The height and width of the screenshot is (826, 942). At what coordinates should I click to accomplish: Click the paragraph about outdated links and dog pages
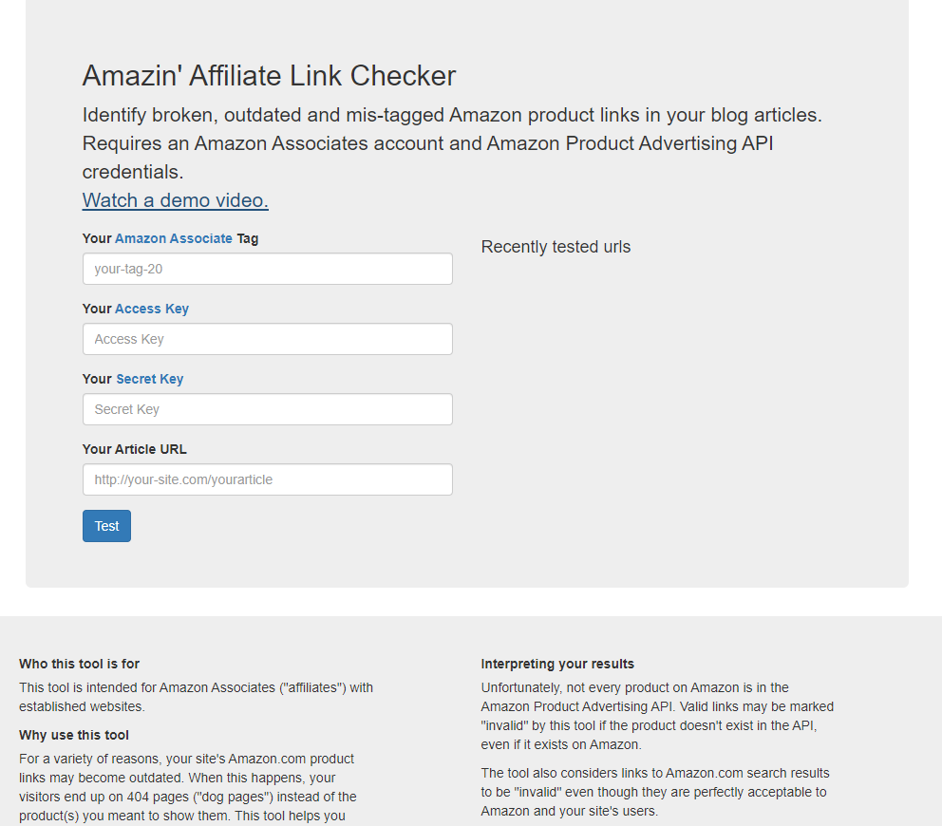click(187, 787)
